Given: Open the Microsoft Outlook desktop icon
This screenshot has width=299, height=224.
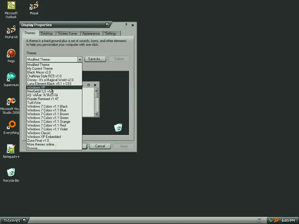Looking at the screenshot, I should (x=11, y=10).
